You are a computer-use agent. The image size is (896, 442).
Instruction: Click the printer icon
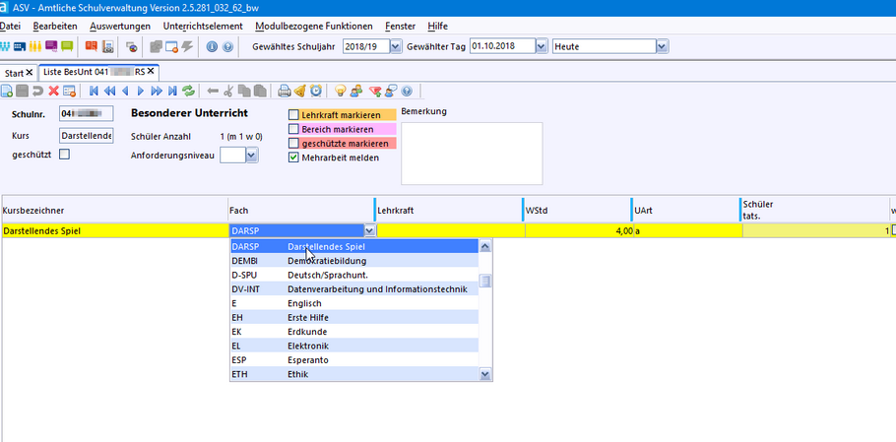[x=285, y=91]
